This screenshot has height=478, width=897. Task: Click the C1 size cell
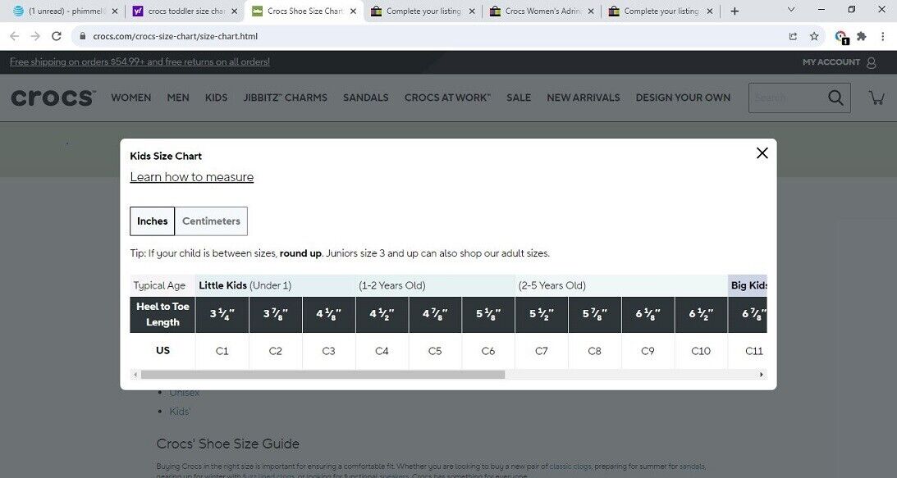[x=222, y=351]
